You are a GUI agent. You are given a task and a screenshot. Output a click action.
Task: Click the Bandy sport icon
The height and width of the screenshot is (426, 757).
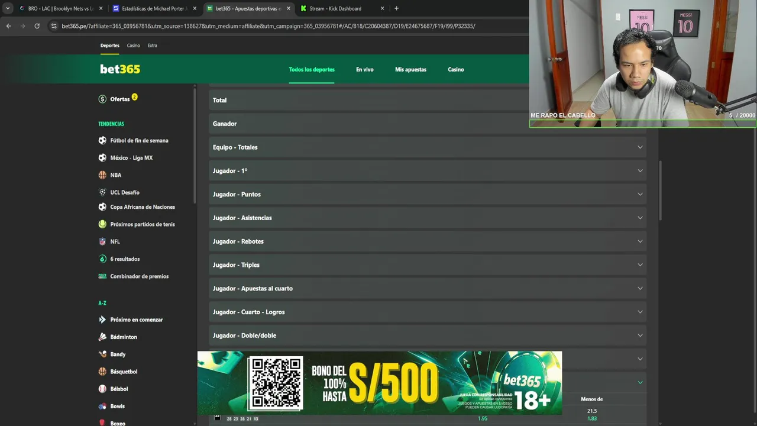click(102, 354)
